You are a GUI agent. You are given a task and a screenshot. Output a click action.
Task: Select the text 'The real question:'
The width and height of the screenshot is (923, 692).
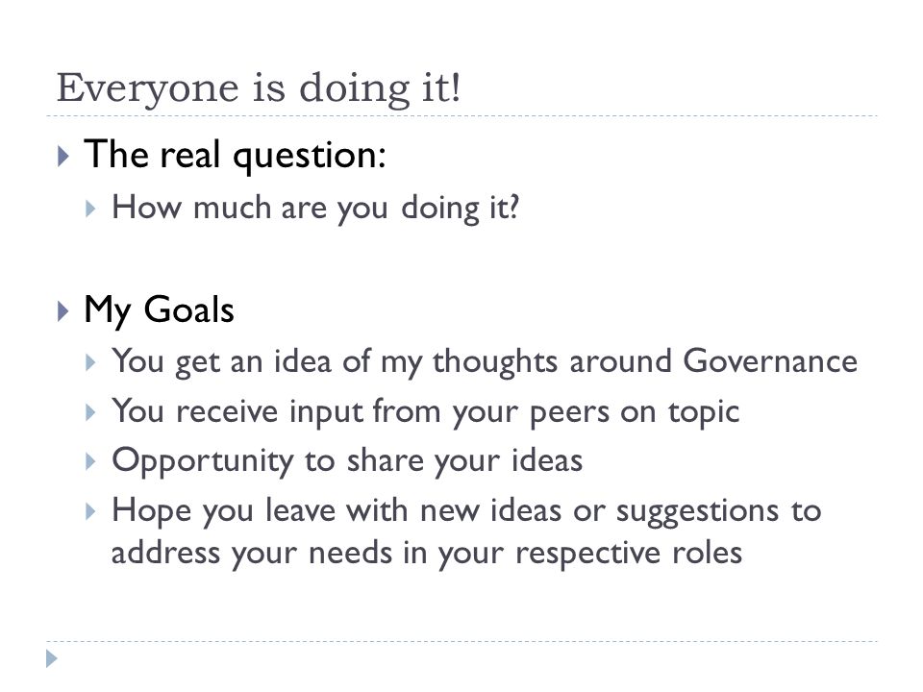[235, 156]
